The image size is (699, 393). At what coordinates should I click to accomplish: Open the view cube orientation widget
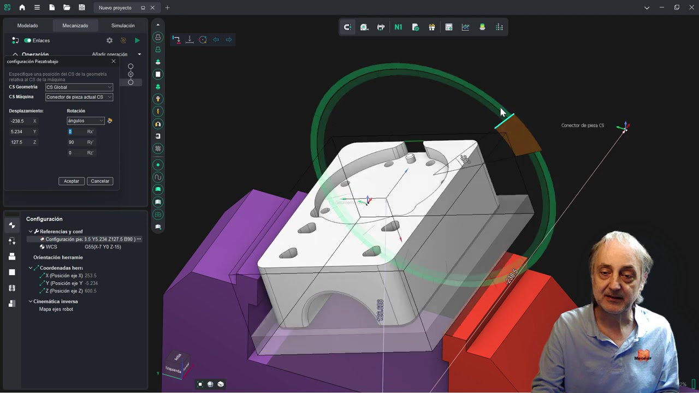tap(177, 364)
